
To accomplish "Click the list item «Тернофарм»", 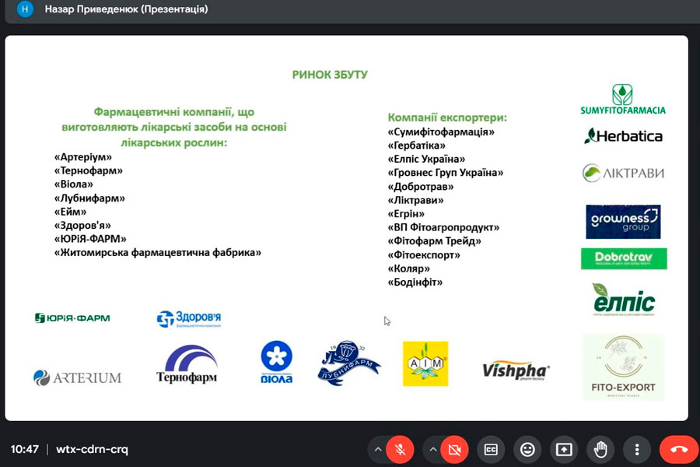I will click(89, 170).
